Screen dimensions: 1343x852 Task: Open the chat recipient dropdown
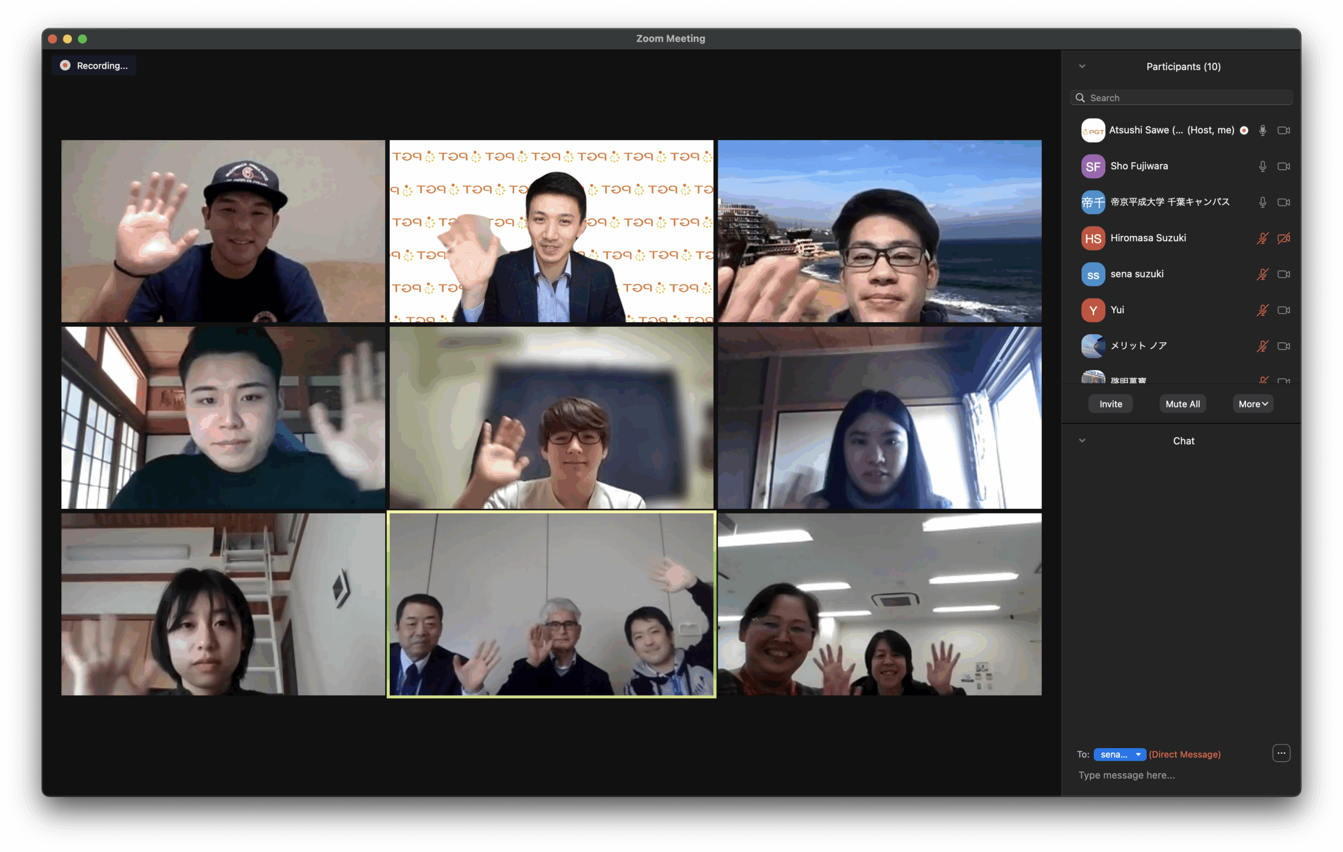1120,754
